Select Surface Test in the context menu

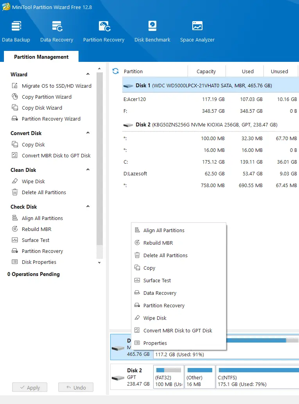(179, 280)
